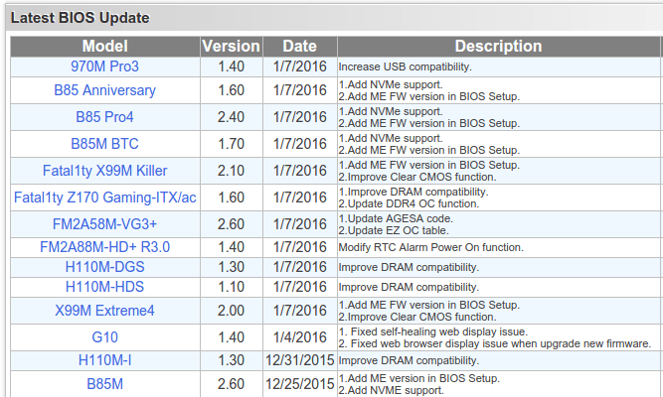Select version 1.70 in B85M BTC row
The height and width of the screenshot is (397, 663).
tap(231, 144)
